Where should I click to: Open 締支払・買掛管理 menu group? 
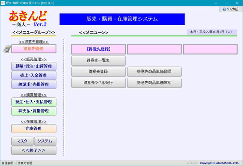(34, 111)
